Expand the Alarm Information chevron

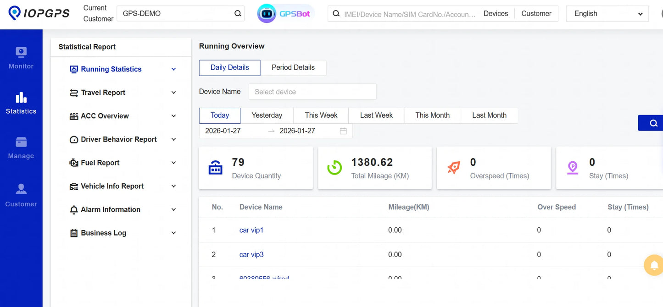173,209
